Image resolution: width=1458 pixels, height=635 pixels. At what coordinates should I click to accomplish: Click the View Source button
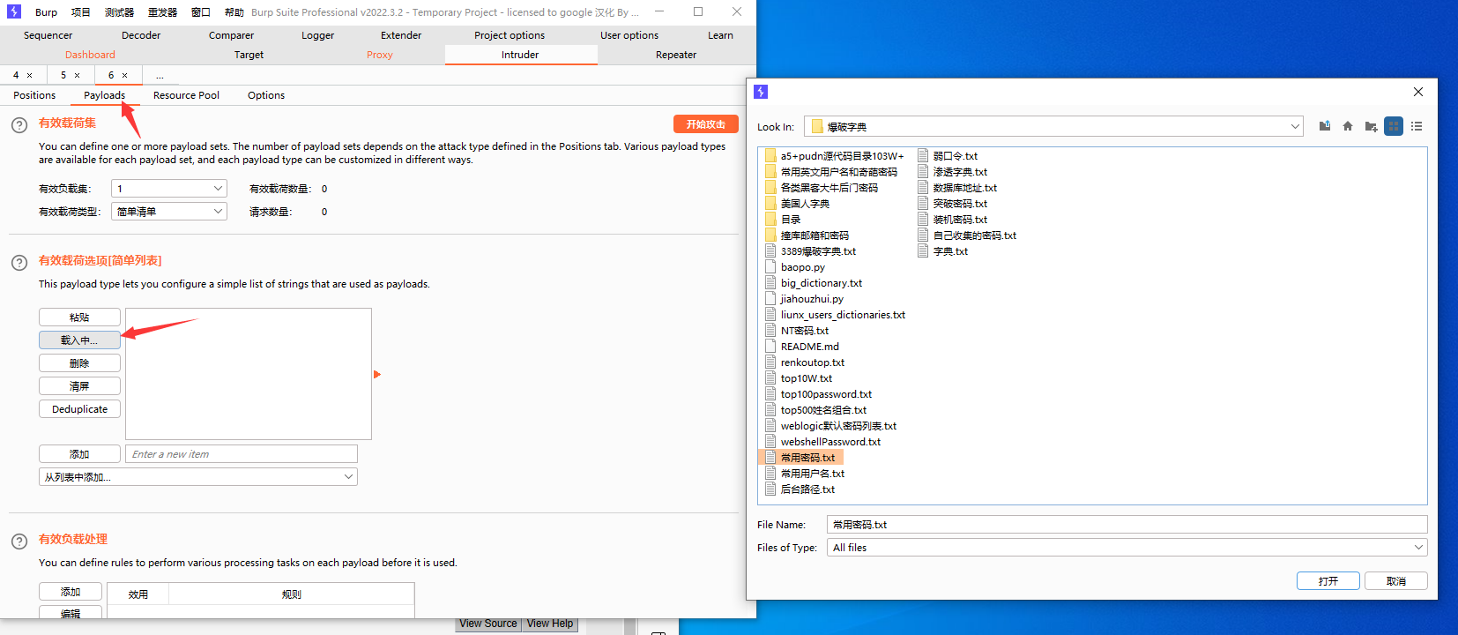[488, 624]
